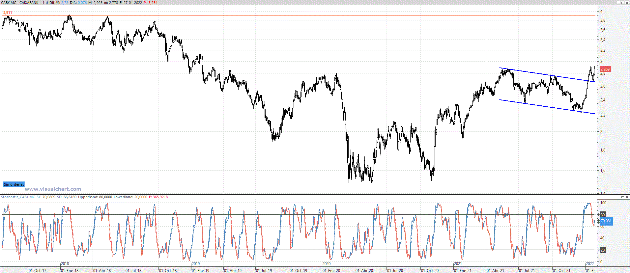This screenshot has width=630, height=273.
Task: Click the 2018 year marker on time axis
Action: tap(65, 264)
